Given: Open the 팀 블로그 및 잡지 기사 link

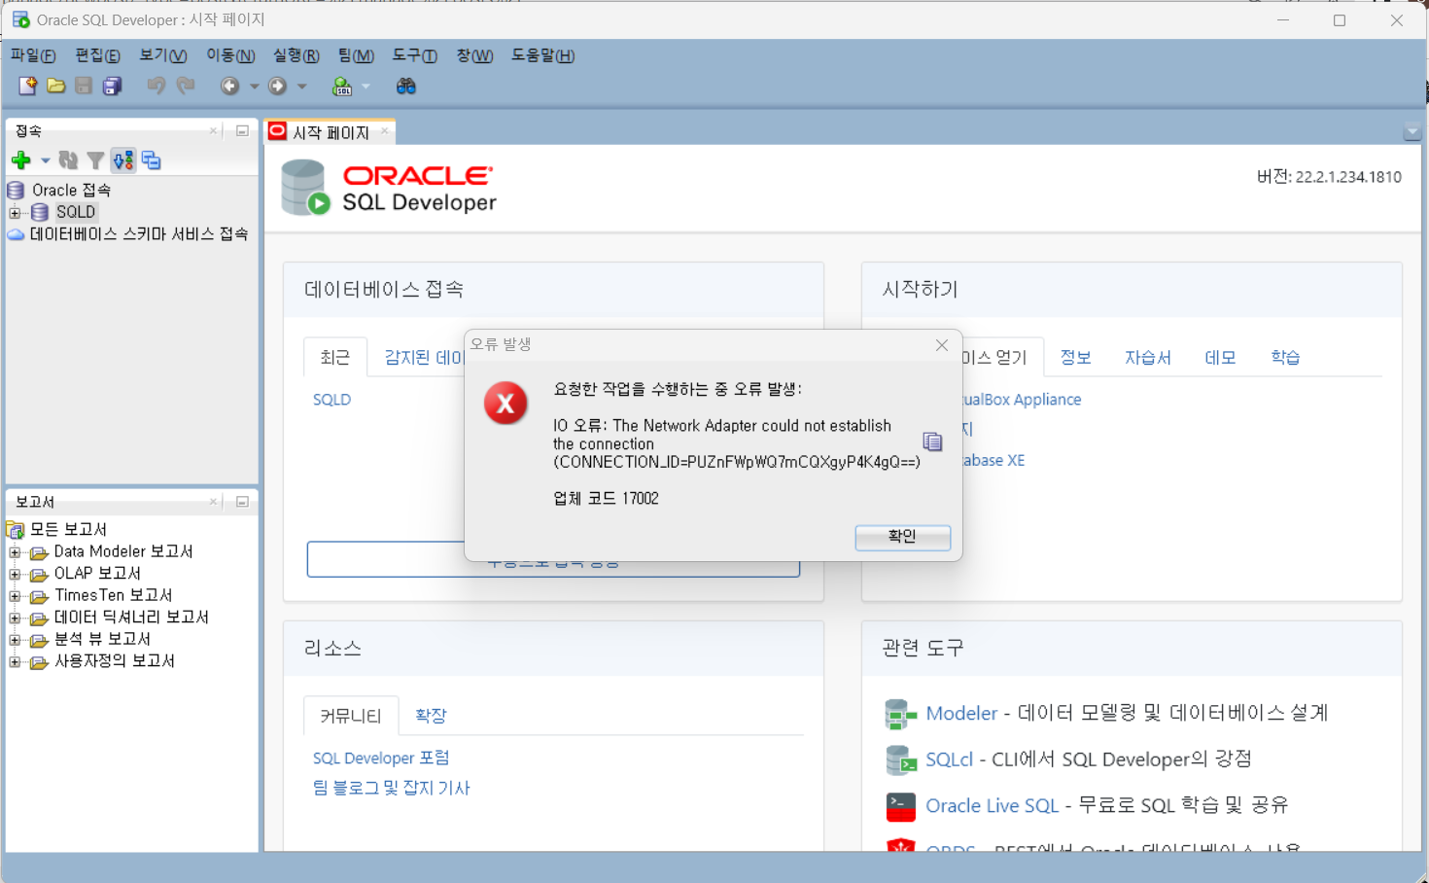Looking at the screenshot, I should click(x=391, y=788).
